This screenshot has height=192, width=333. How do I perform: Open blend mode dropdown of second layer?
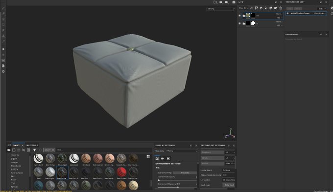coord(279,22)
